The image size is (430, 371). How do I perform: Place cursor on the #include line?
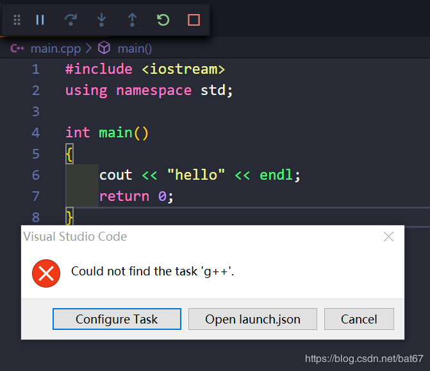[145, 69]
